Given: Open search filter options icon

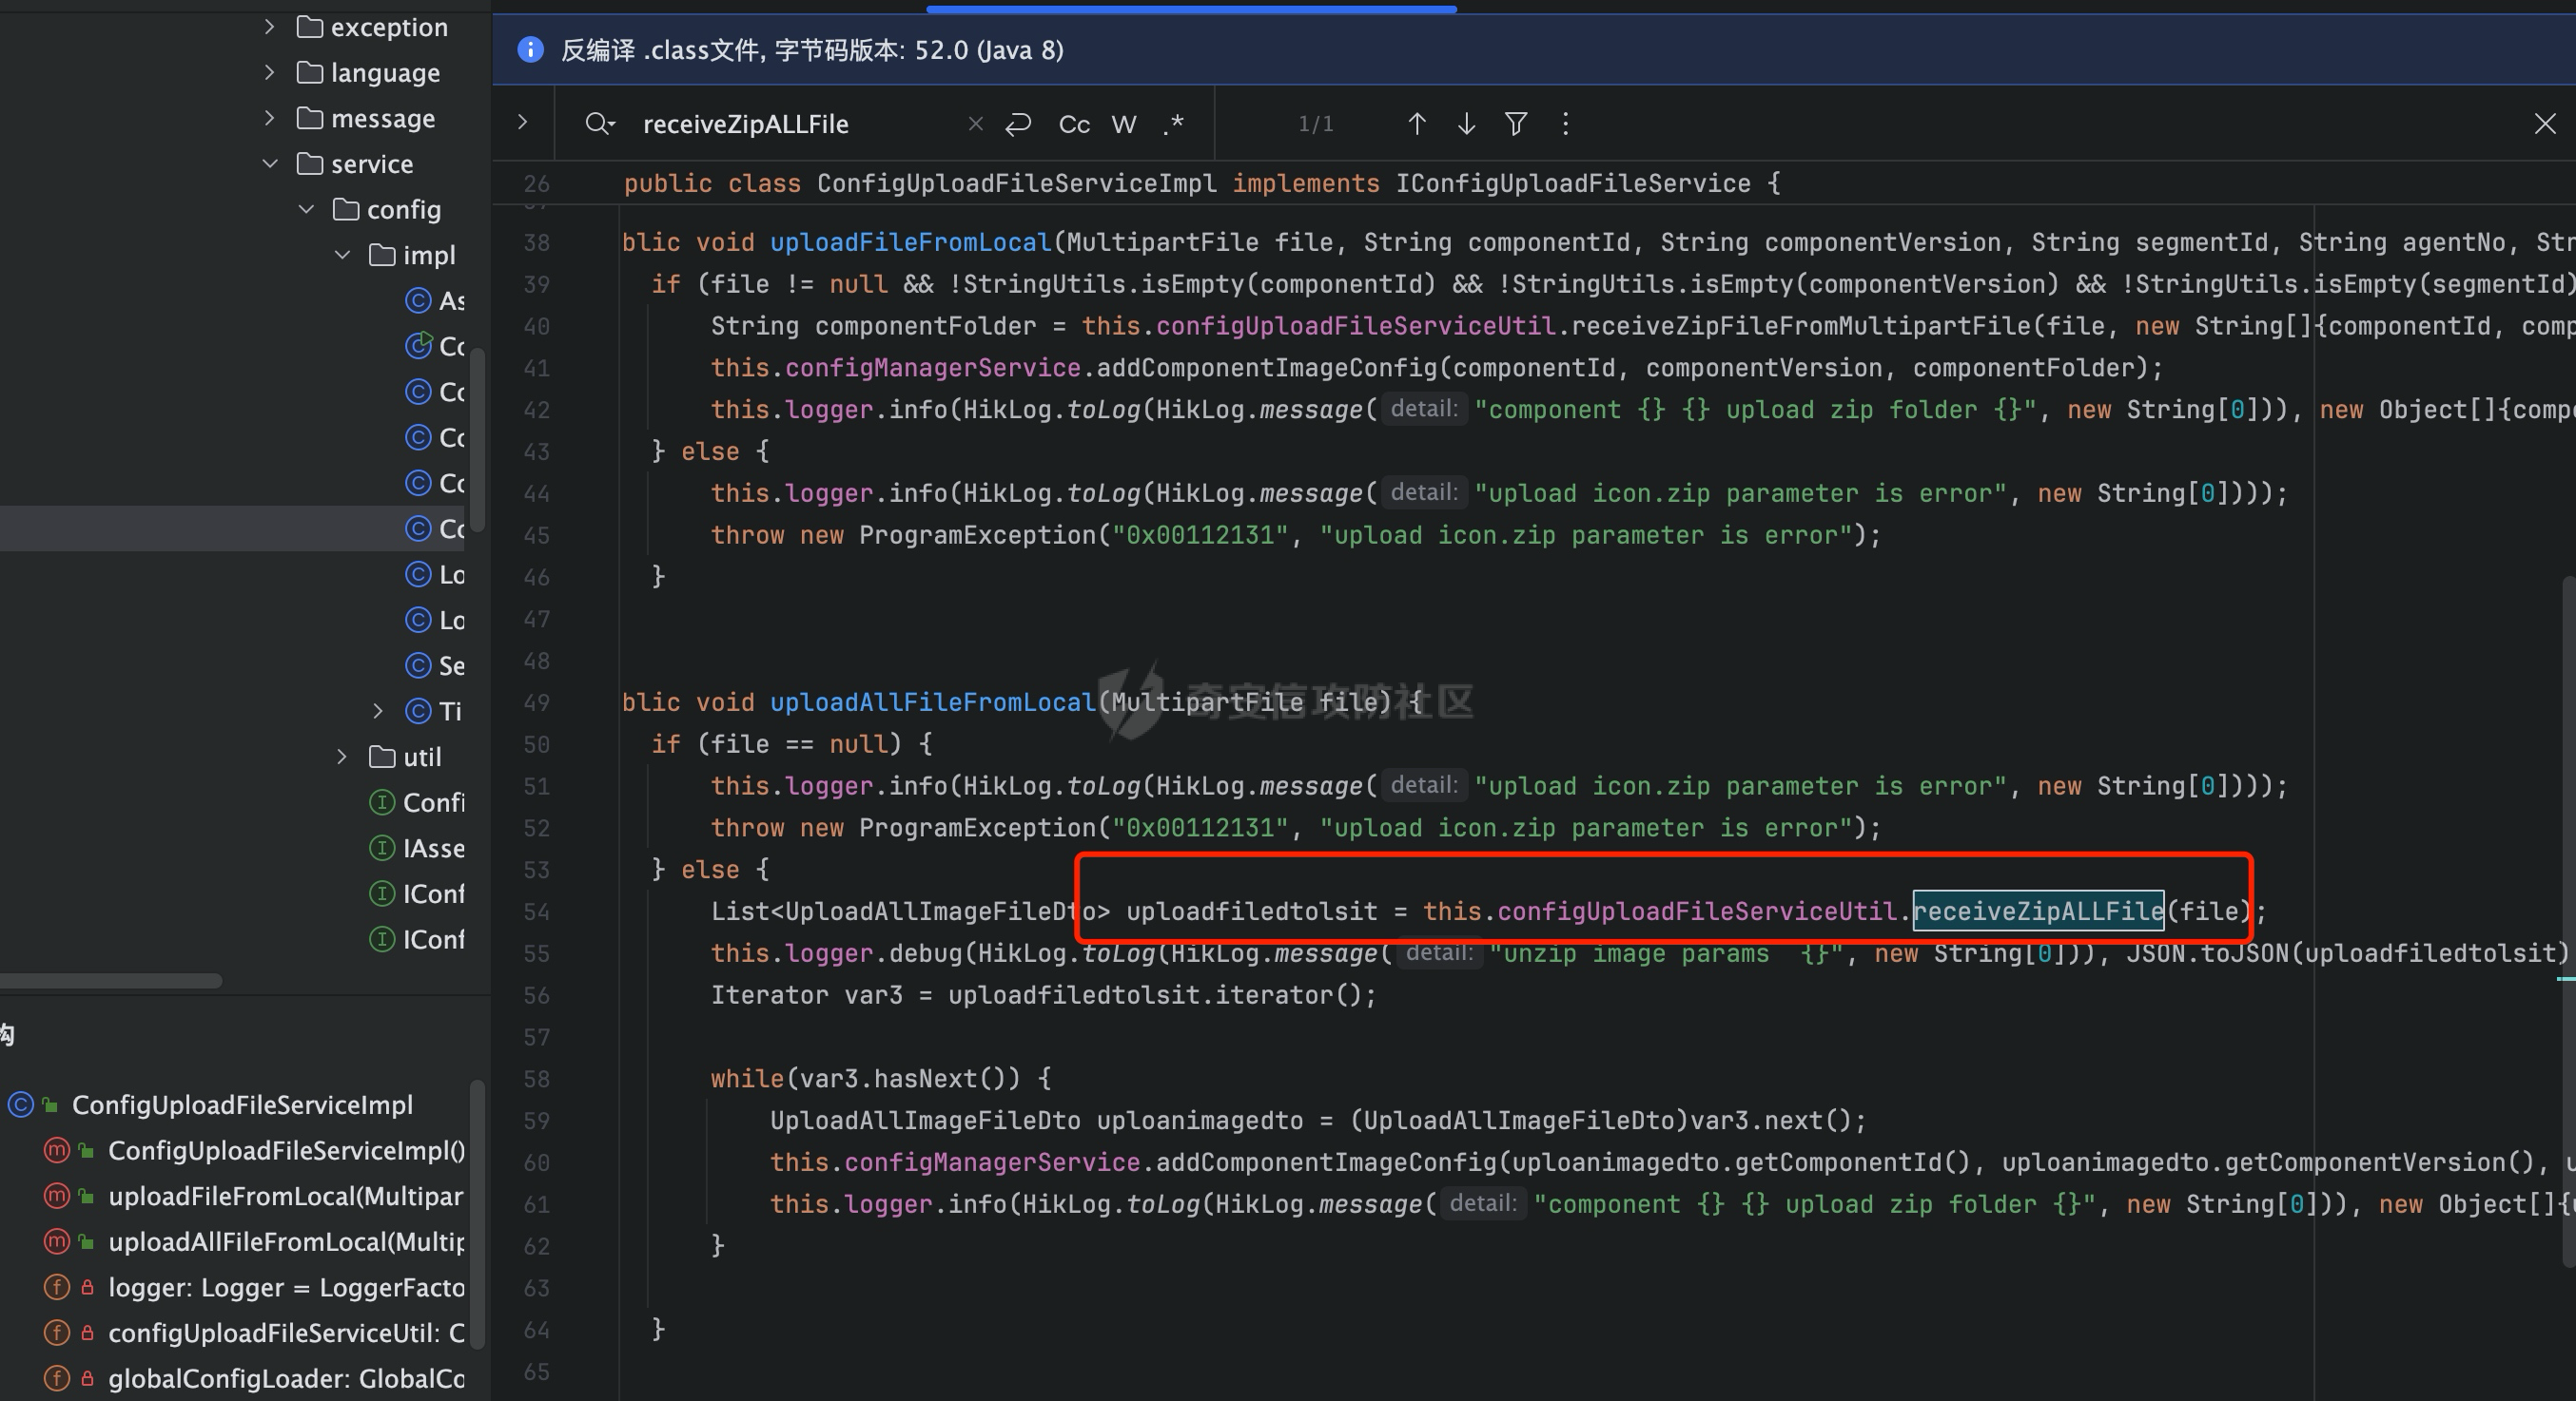Looking at the screenshot, I should tap(1516, 124).
